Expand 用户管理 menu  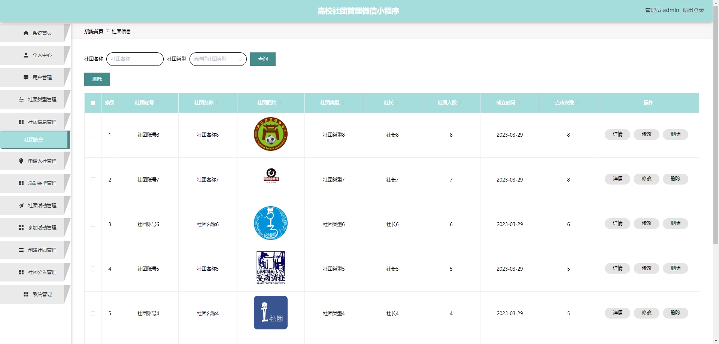tap(35, 77)
